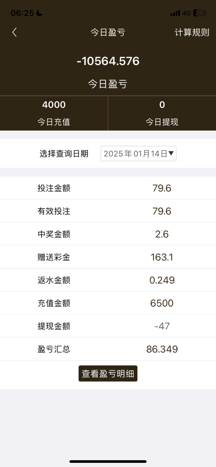Click the 06:25 clock in status bar
The height and width of the screenshot is (467, 216).
[x=22, y=13]
